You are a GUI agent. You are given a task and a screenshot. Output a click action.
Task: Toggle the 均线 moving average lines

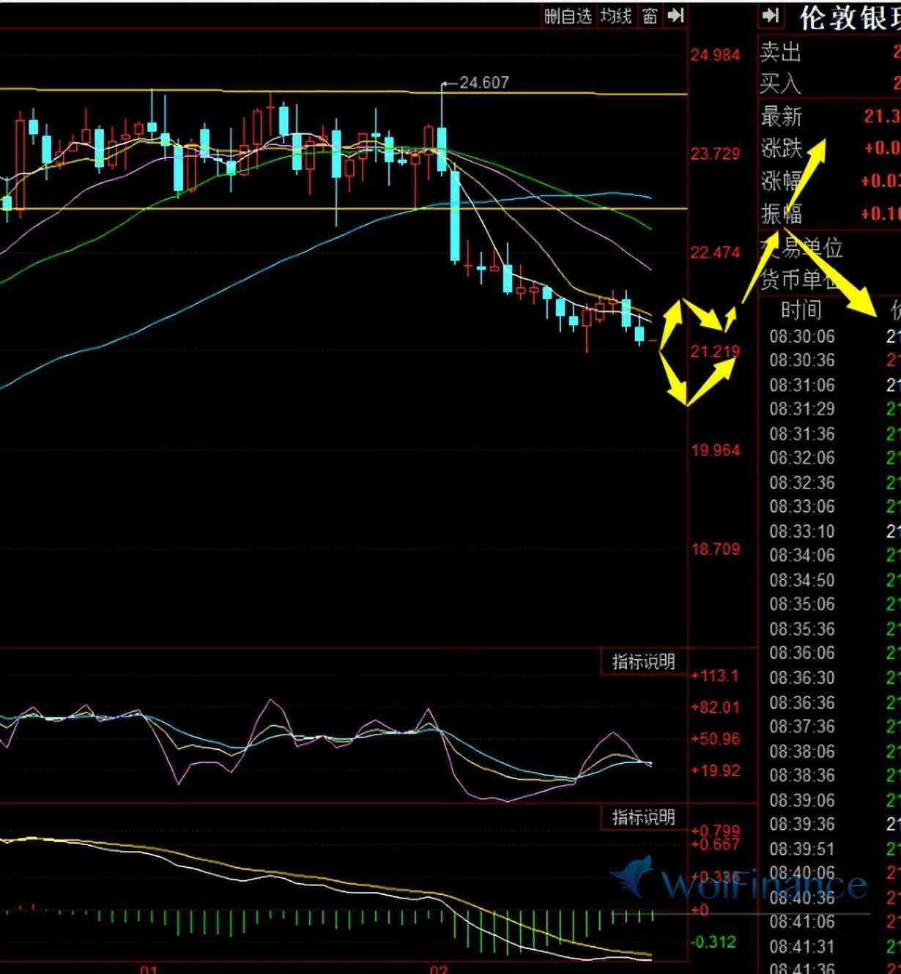pyautogui.click(x=616, y=15)
